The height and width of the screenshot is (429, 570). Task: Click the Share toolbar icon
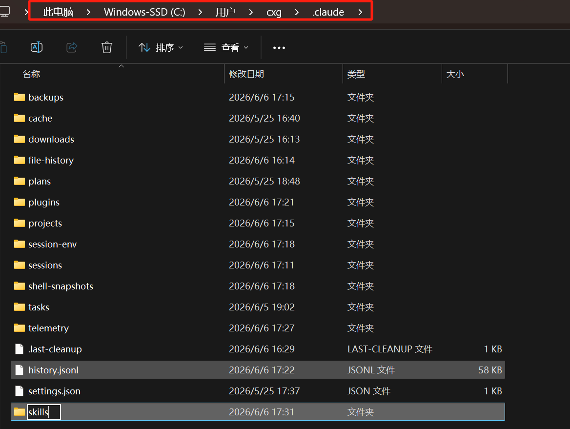point(72,47)
